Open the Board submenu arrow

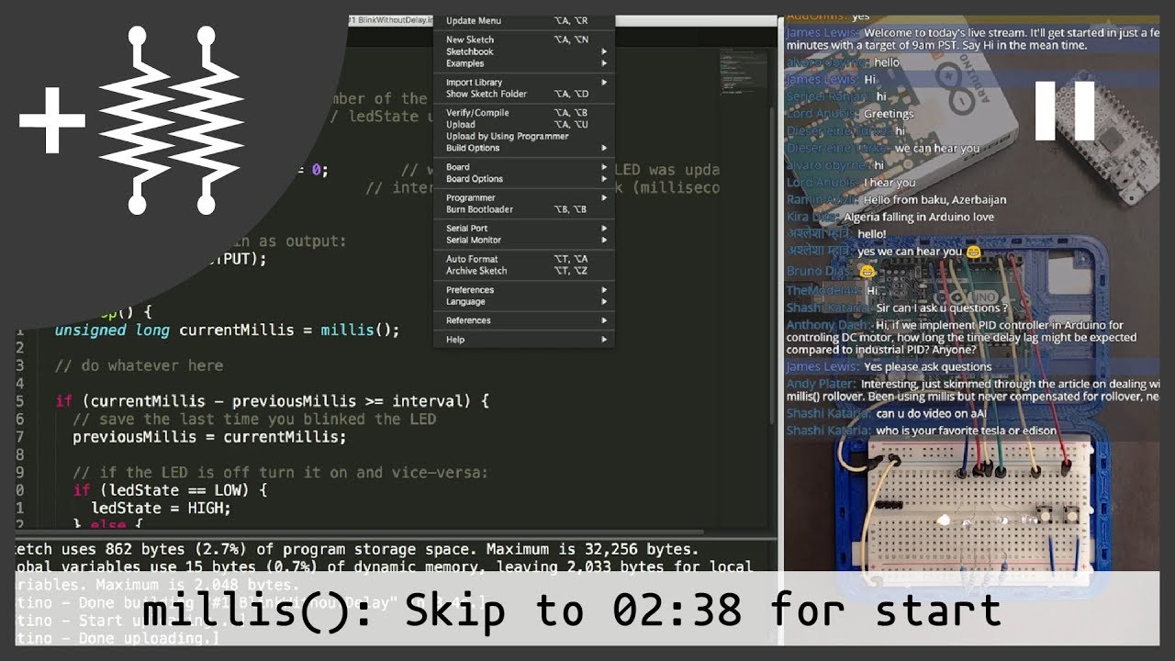click(x=604, y=167)
